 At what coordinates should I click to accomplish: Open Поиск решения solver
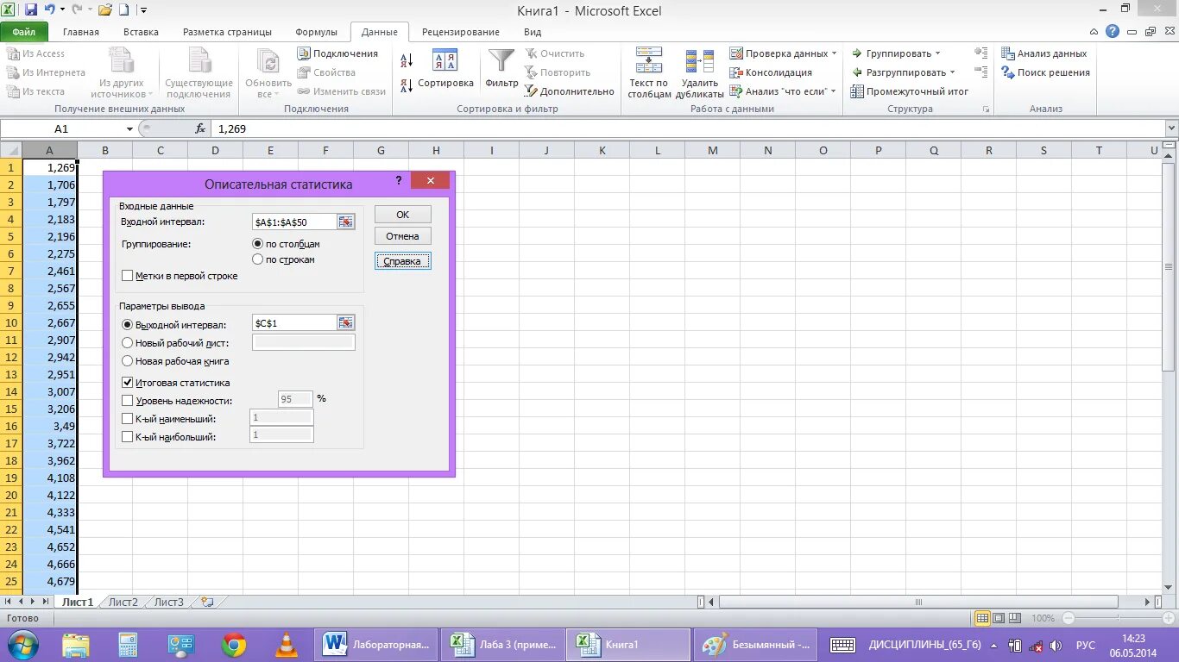[x=1046, y=72]
